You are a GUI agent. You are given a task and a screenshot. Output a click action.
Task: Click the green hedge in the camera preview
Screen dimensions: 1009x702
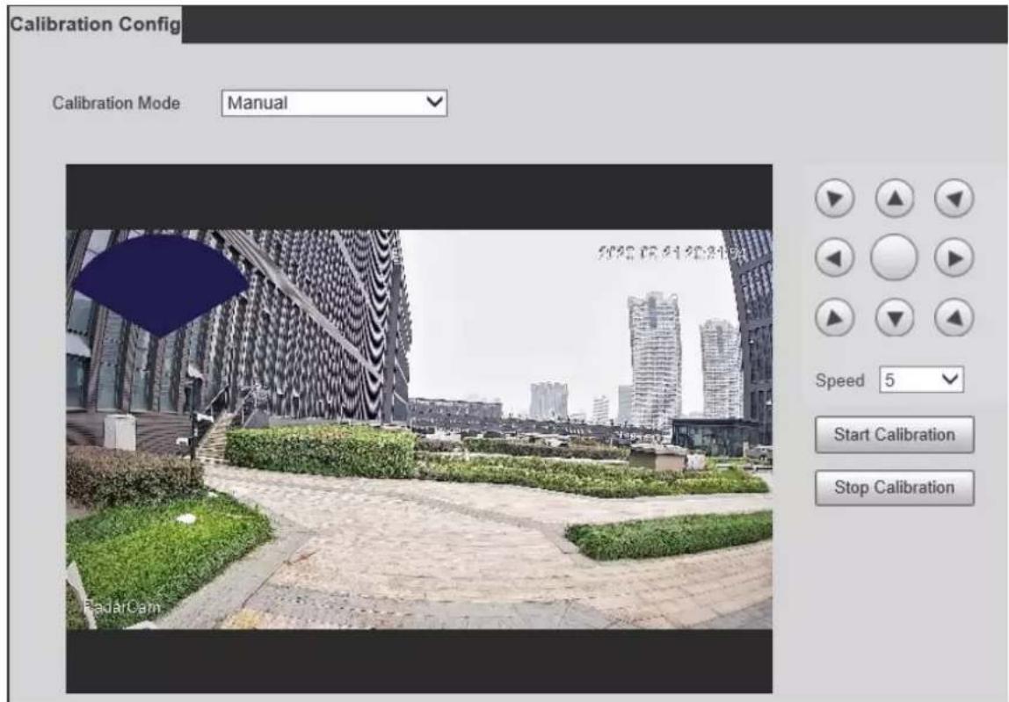320,452
